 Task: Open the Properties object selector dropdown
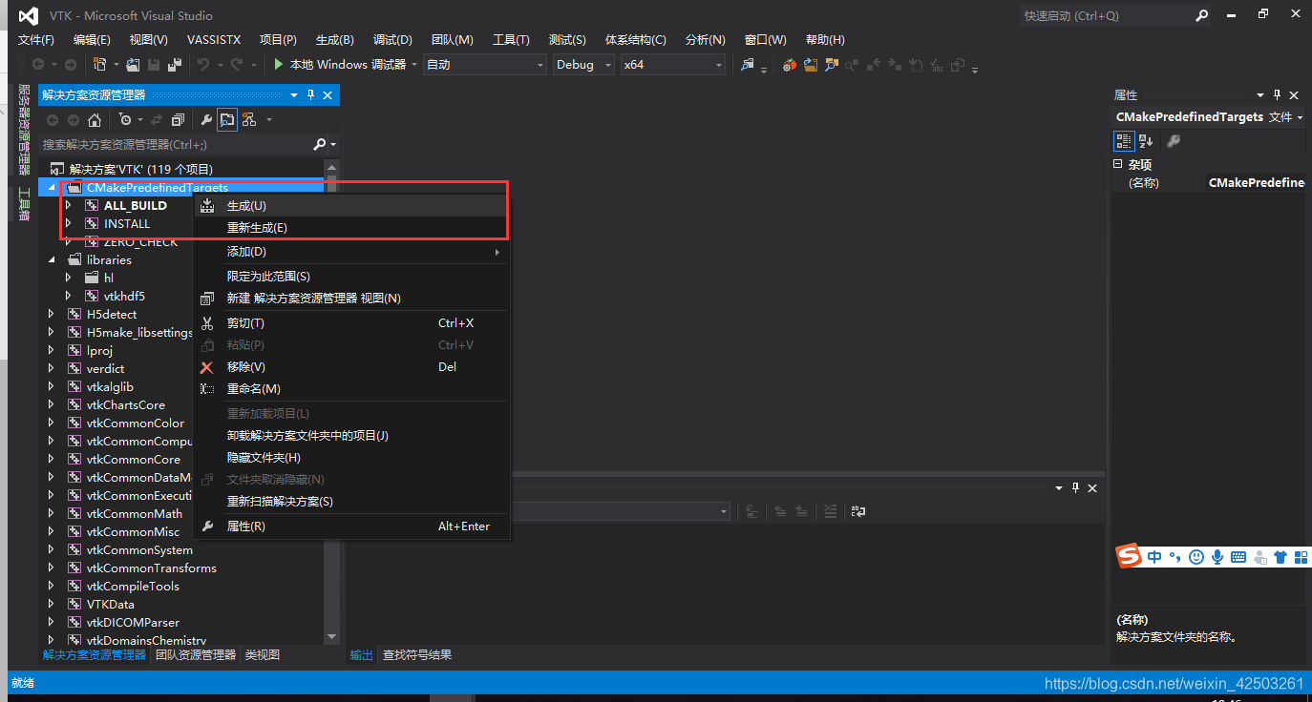click(x=1301, y=116)
